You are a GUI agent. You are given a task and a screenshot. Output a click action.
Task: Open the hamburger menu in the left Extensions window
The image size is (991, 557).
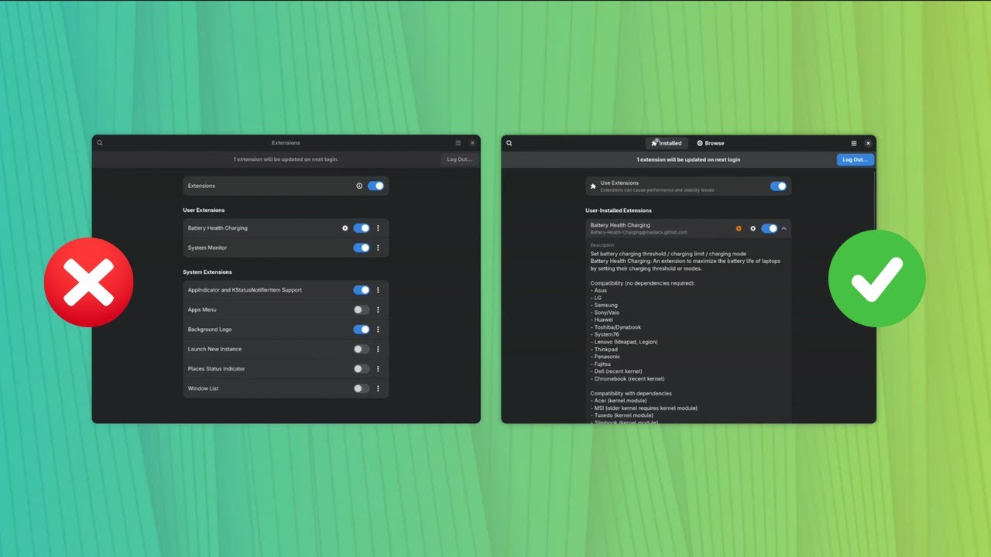[458, 143]
